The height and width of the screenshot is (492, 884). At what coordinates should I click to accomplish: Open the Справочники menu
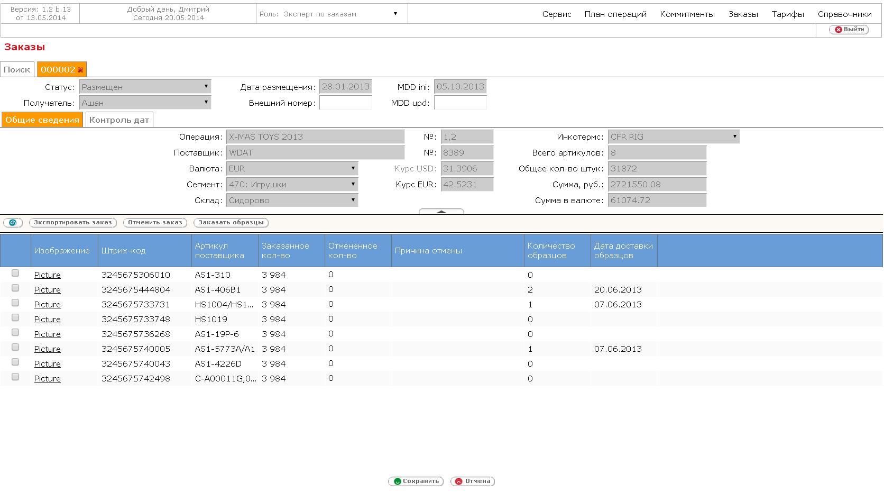point(844,14)
